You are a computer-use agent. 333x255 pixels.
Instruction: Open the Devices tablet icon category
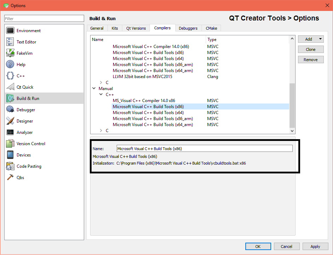[10, 155]
